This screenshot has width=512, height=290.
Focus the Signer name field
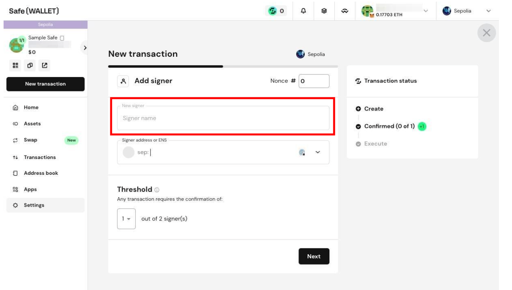click(x=223, y=118)
